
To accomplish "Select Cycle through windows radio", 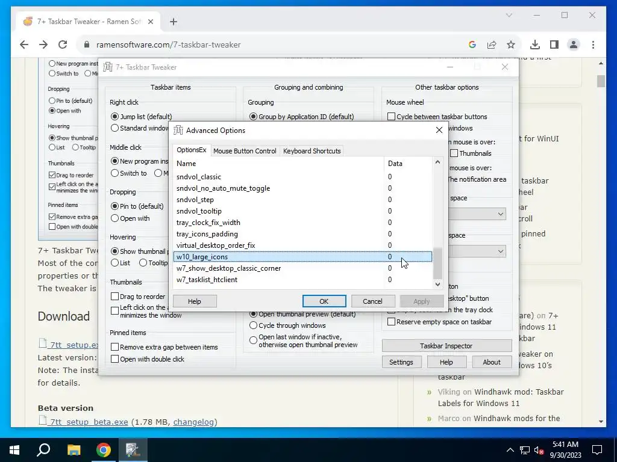I will click(253, 325).
